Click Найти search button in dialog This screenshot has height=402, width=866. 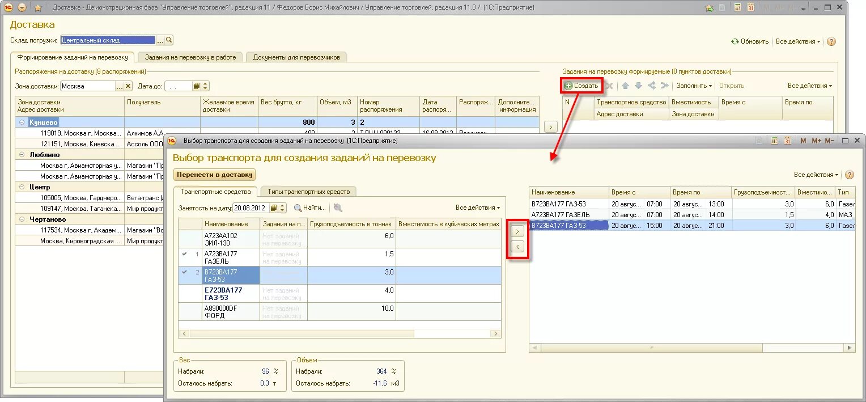point(310,208)
